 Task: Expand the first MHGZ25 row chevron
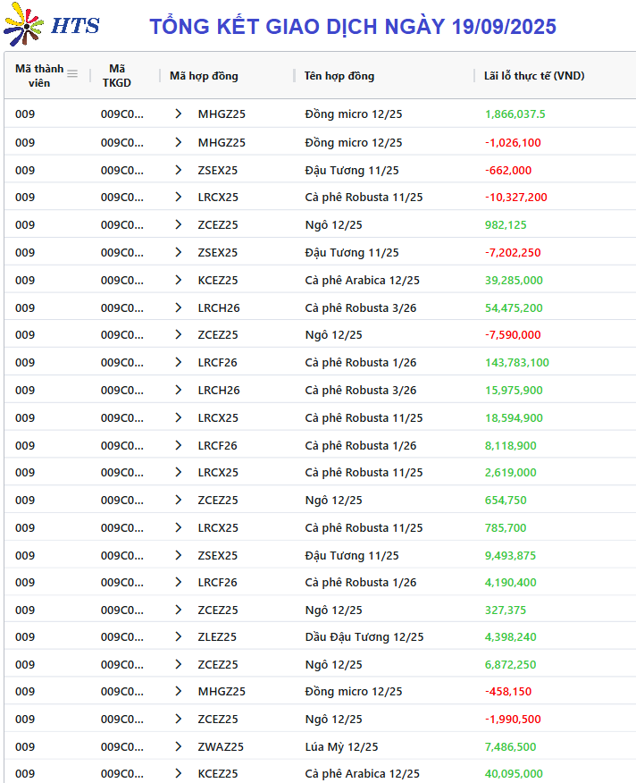[x=179, y=114]
